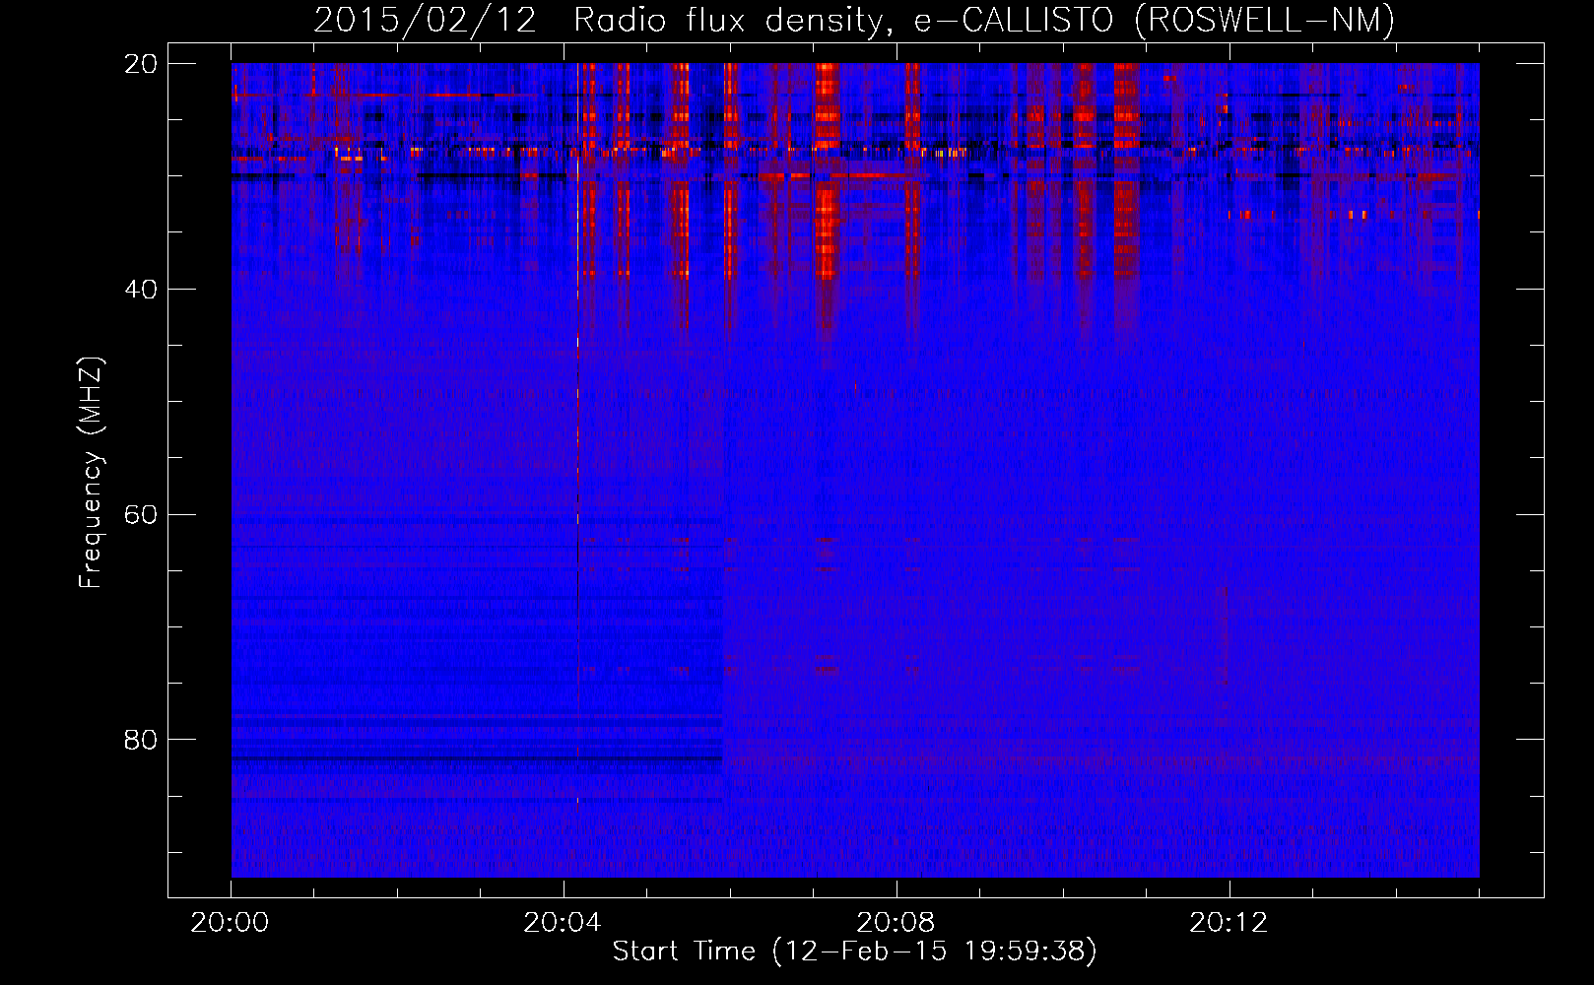
Task: Click the '60' frequency axis label
Action: pos(142,514)
